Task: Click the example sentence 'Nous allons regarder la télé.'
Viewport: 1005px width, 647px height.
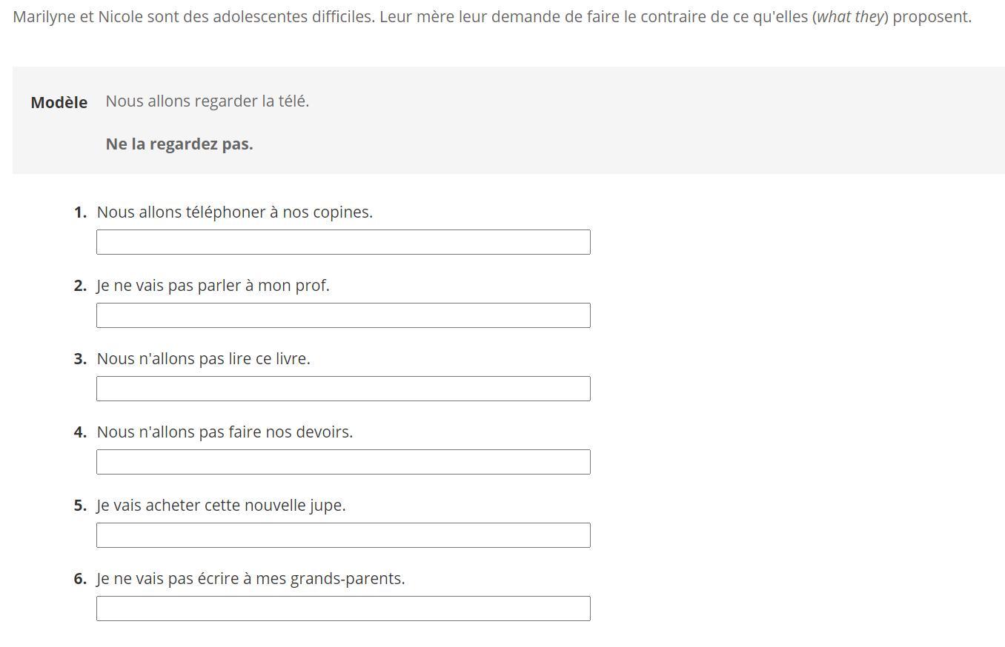Action: point(208,101)
